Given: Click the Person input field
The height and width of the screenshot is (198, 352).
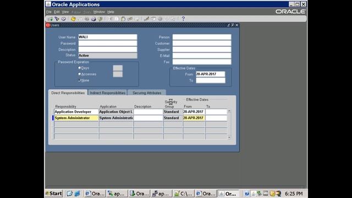Looking at the screenshot, I should coord(202,37).
